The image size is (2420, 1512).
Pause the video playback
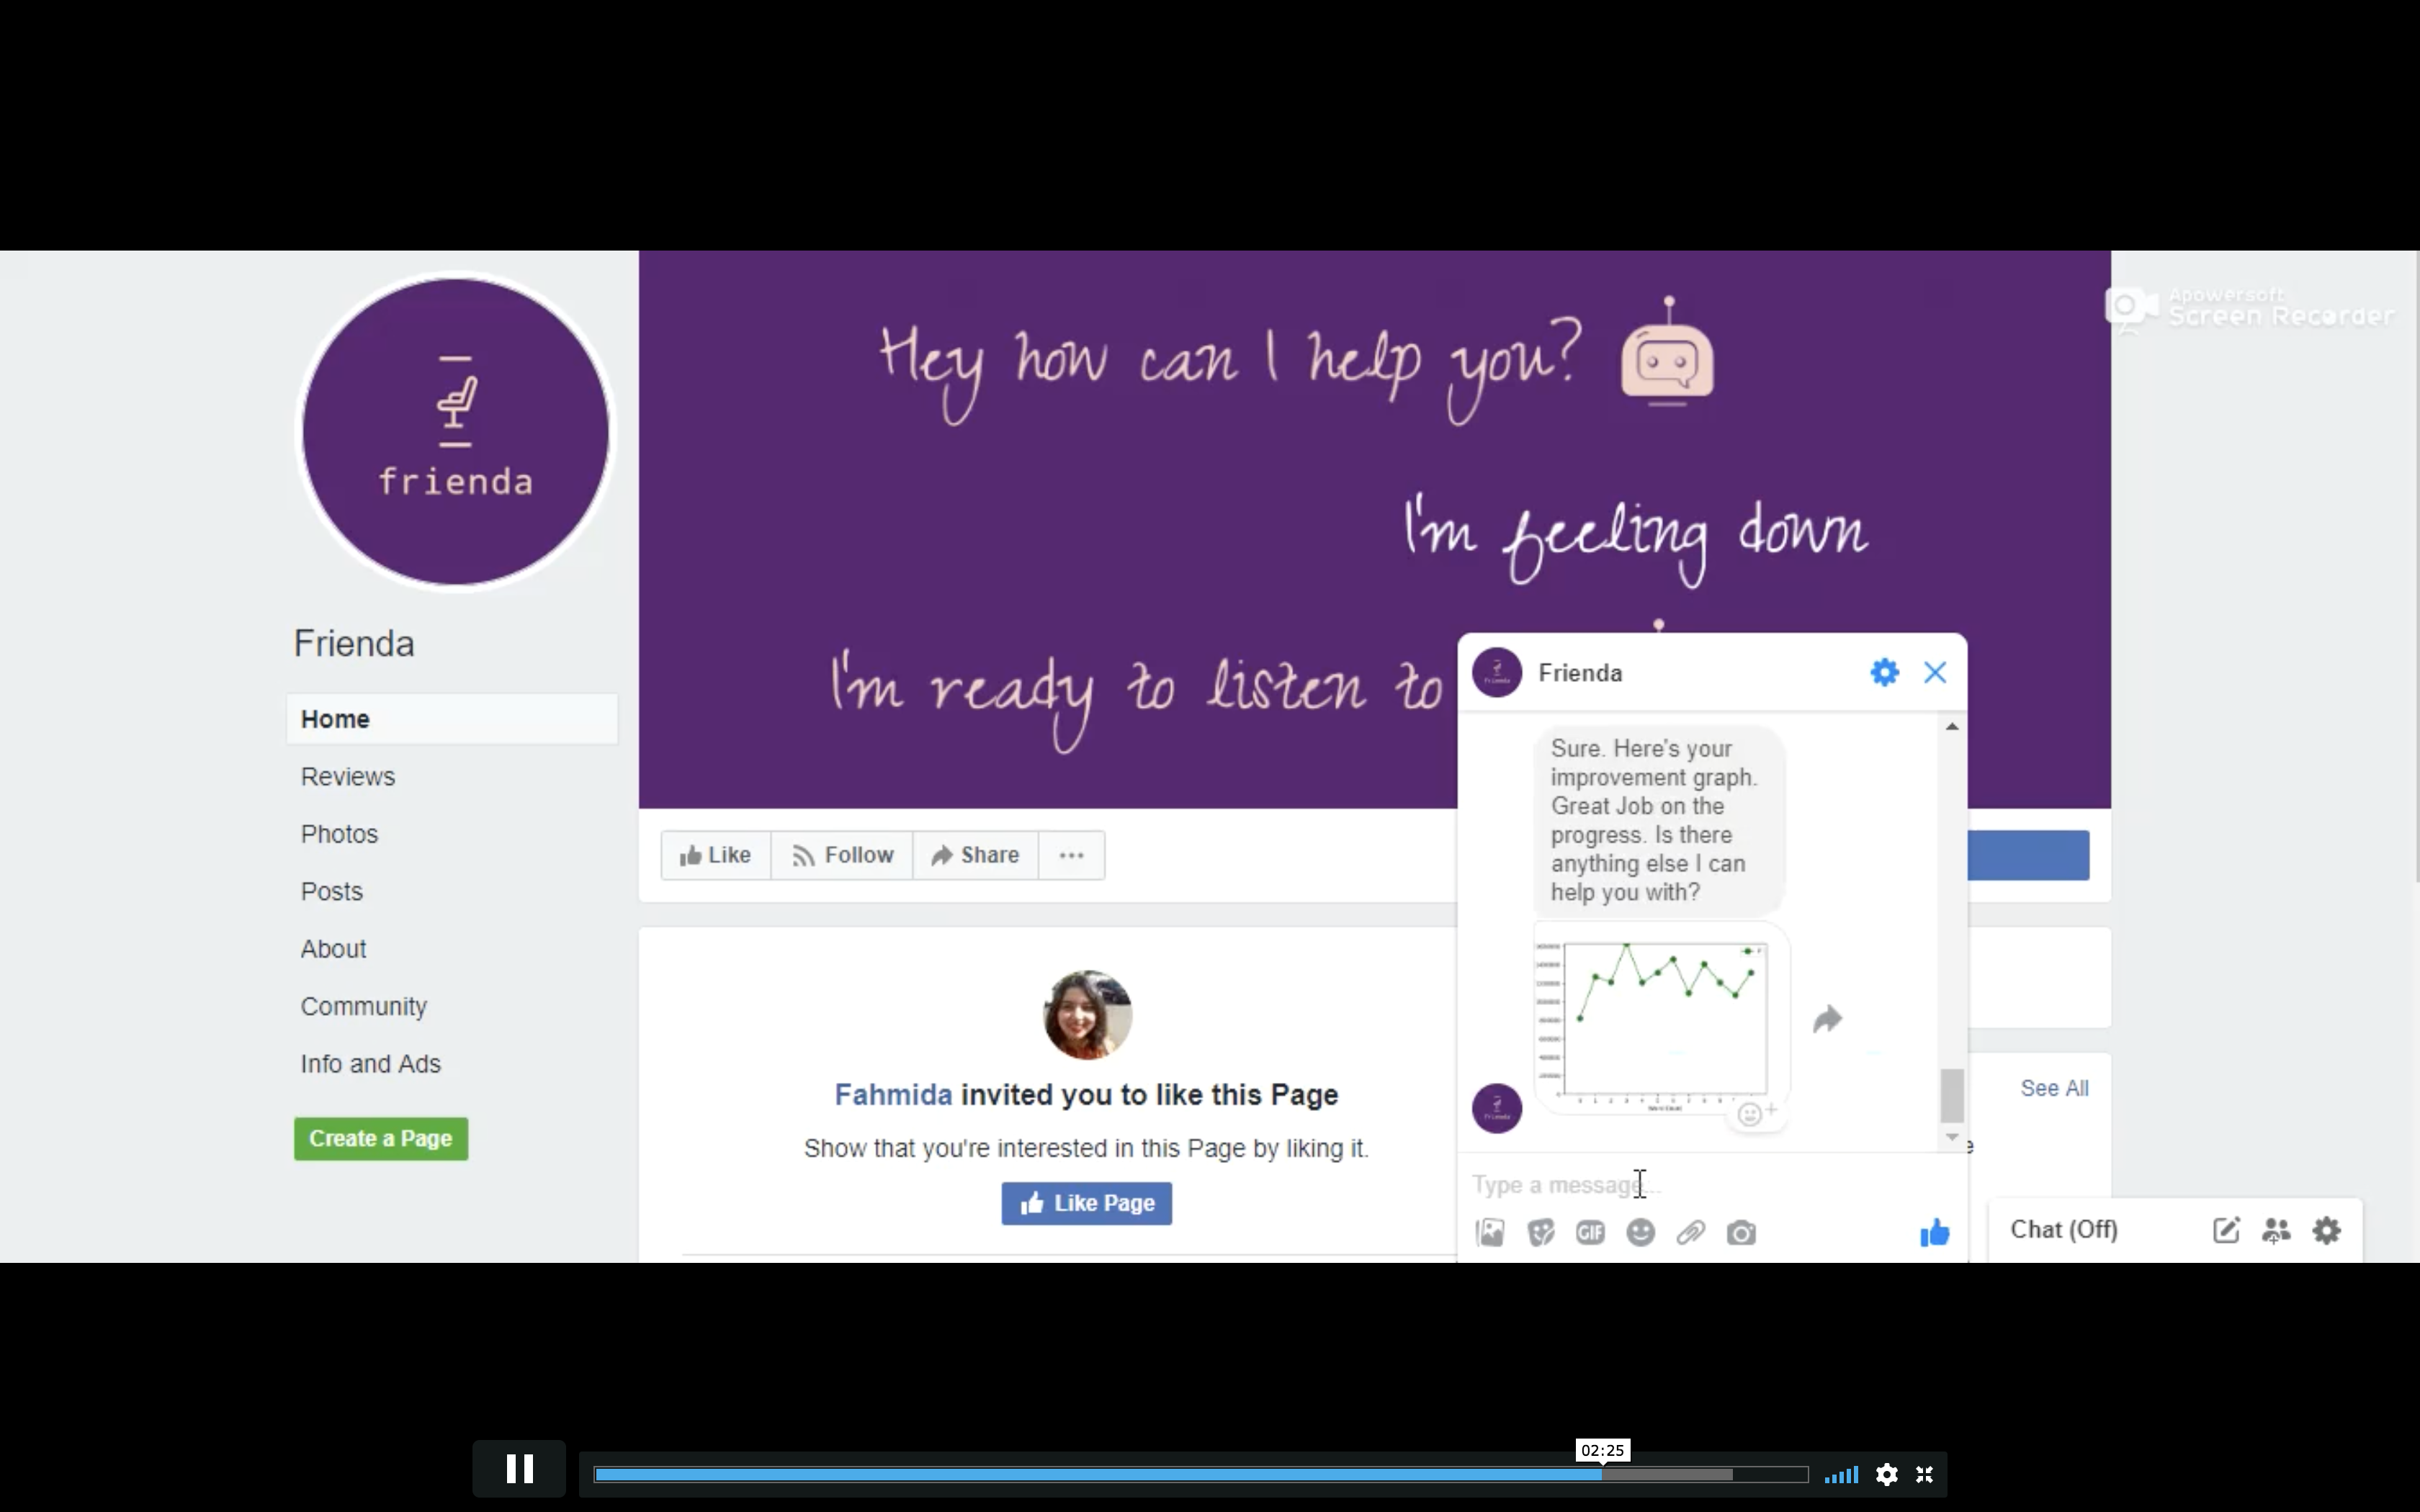(x=519, y=1469)
